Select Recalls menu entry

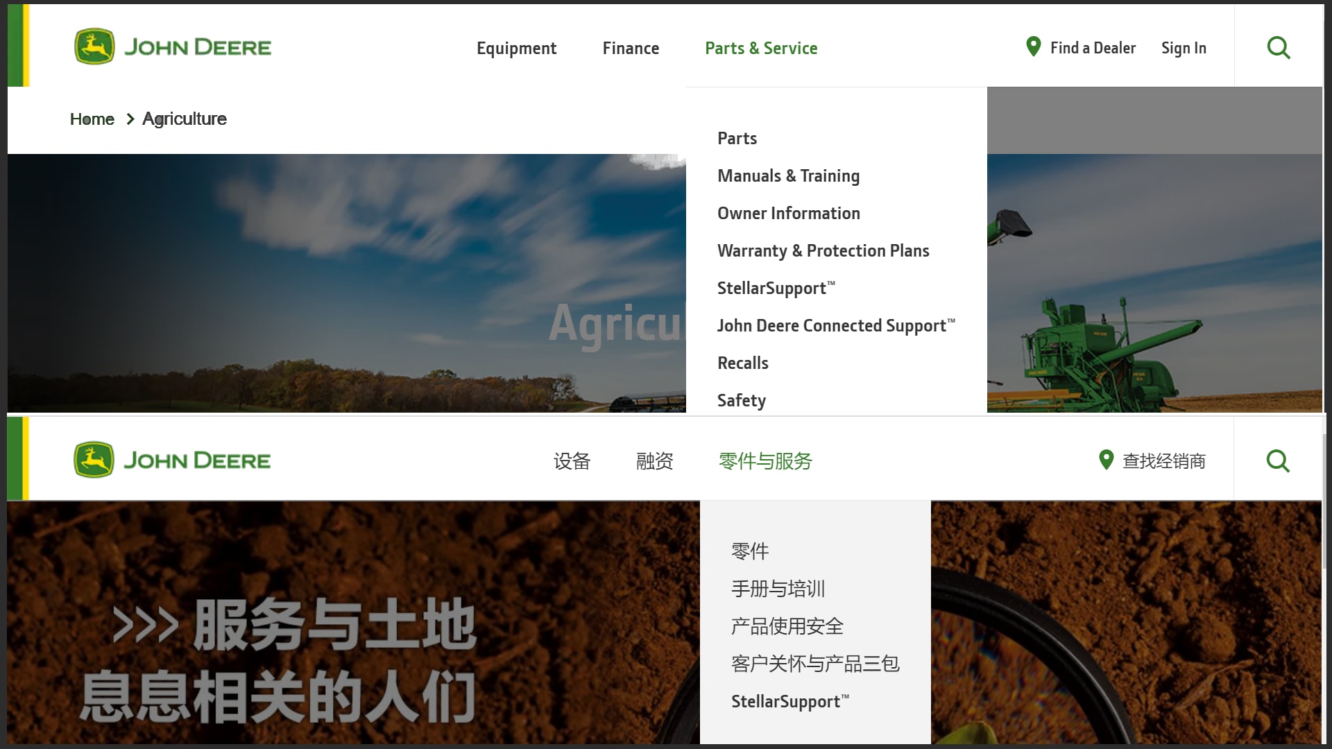click(742, 363)
